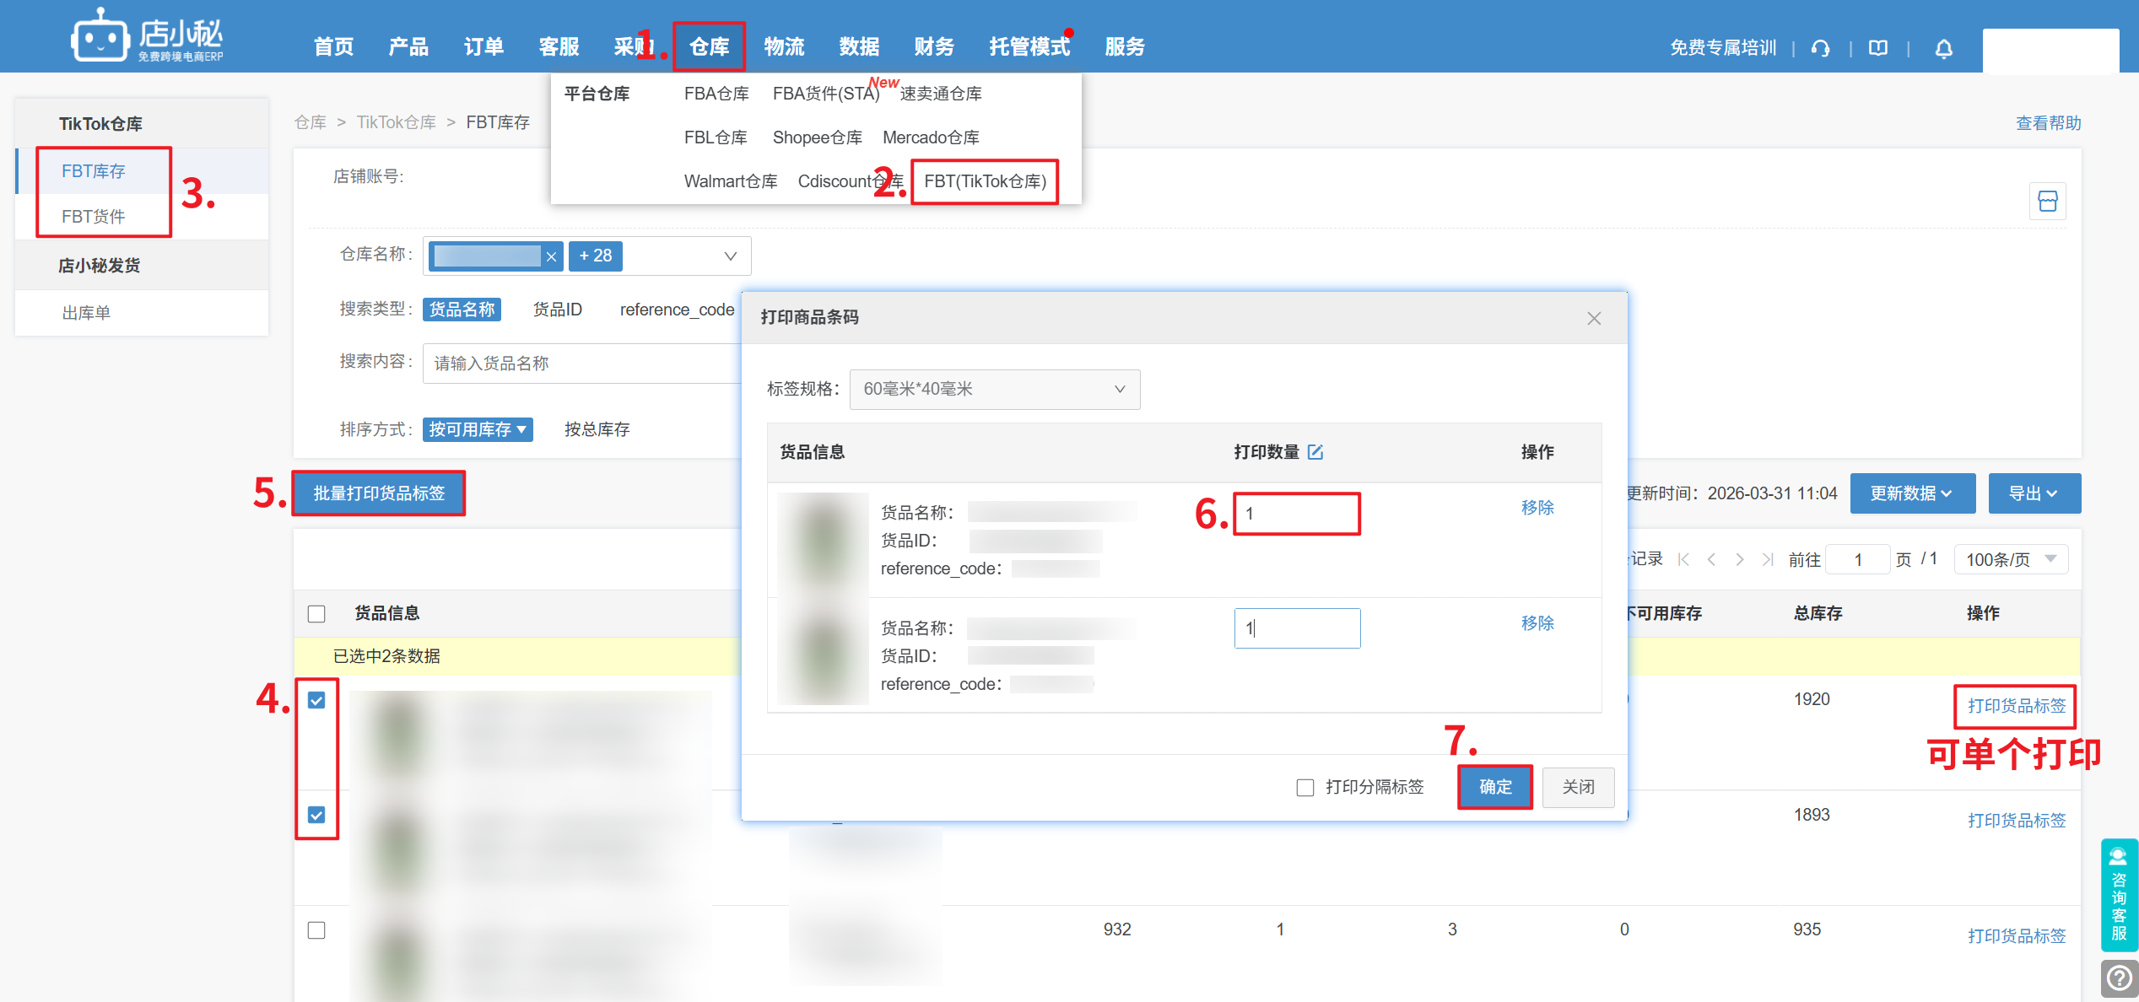Close the 打印商品条码 dialog with X
This screenshot has width=2139, height=1002.
pyautogui.click(x=1593, y=318)
